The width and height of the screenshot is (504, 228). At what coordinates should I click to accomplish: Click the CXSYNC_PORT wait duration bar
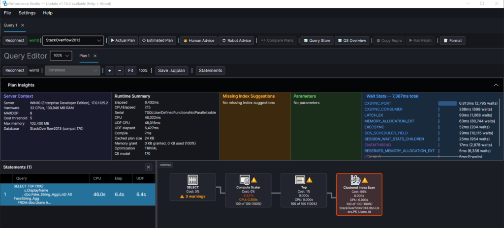[x=447, y=103]
